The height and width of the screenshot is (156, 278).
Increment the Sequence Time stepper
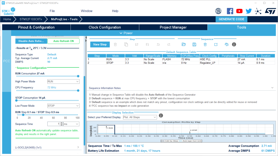[x=62, y=123]
